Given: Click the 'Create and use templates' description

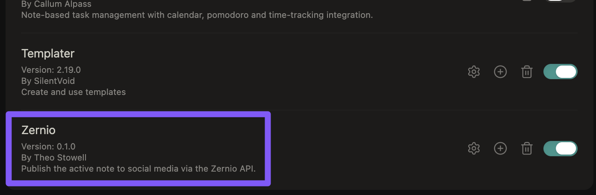Looking at the screenshot, I should pyautogui.click(x=74, y=92).
